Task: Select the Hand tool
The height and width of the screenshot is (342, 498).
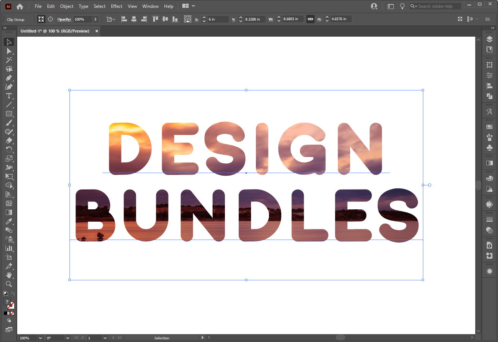Action: tap(9, 275)
